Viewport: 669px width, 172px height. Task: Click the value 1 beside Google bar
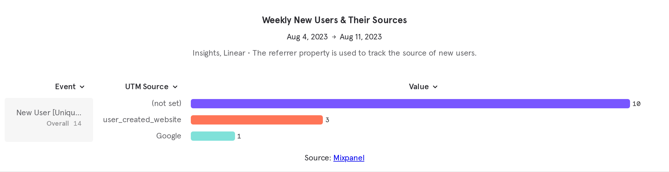[x=239, y=136]
